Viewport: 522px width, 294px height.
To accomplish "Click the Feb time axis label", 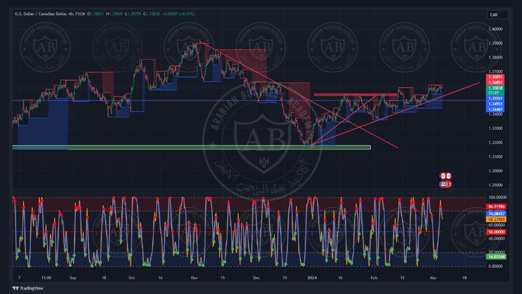I will point(374,278).
